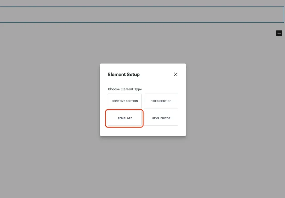This screenshot has height=198, width=285.
Task: Choose the Content Section element type
Action: (125, 101)
